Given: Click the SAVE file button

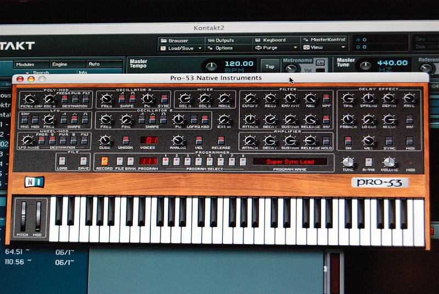Looking at the screenshot, I should pos(83,161).
